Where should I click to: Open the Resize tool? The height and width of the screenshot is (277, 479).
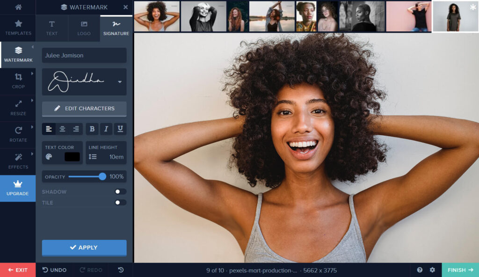click(x=18, y=108)
